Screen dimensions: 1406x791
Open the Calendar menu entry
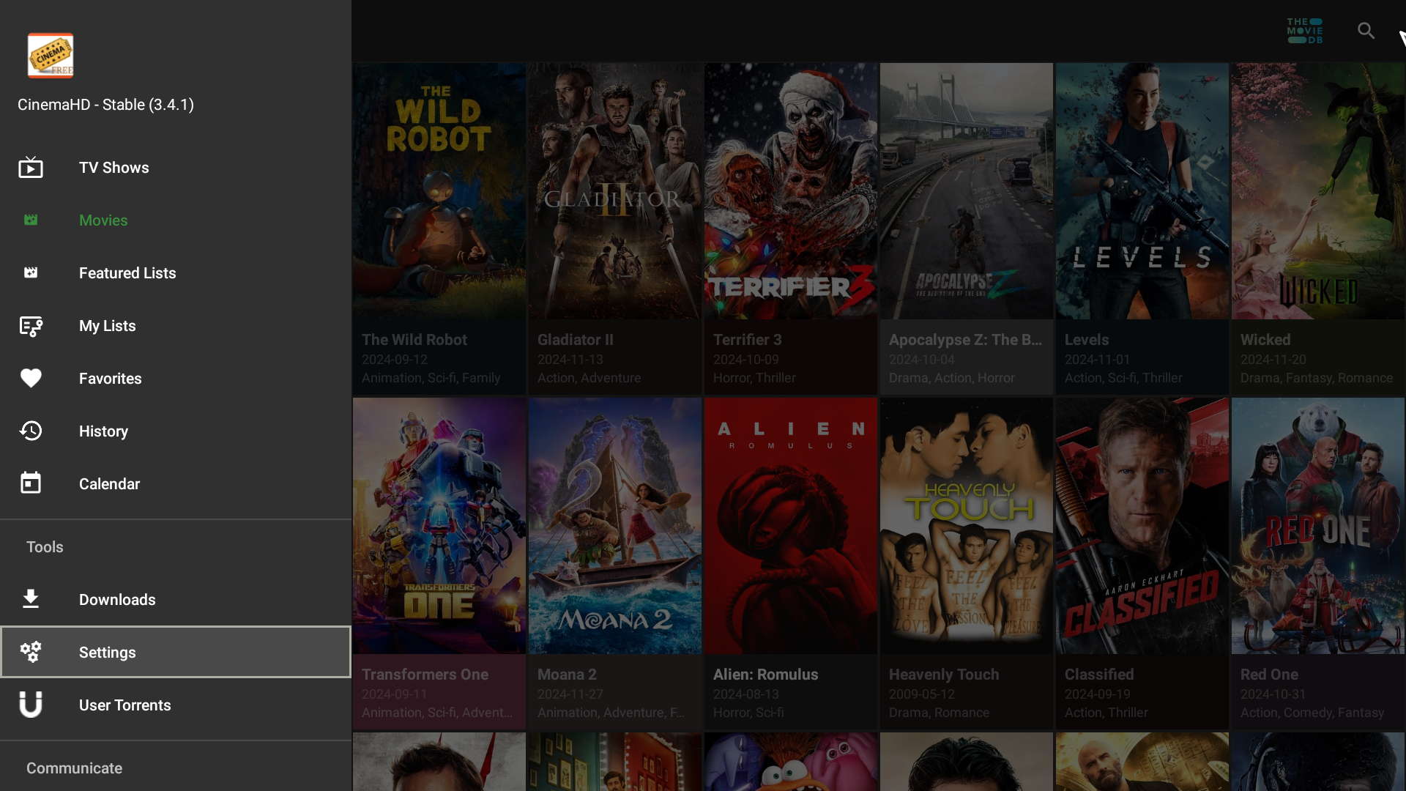tap(176, 484)
